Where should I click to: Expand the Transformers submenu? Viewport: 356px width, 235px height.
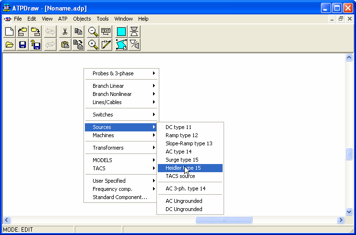[121, 148]
